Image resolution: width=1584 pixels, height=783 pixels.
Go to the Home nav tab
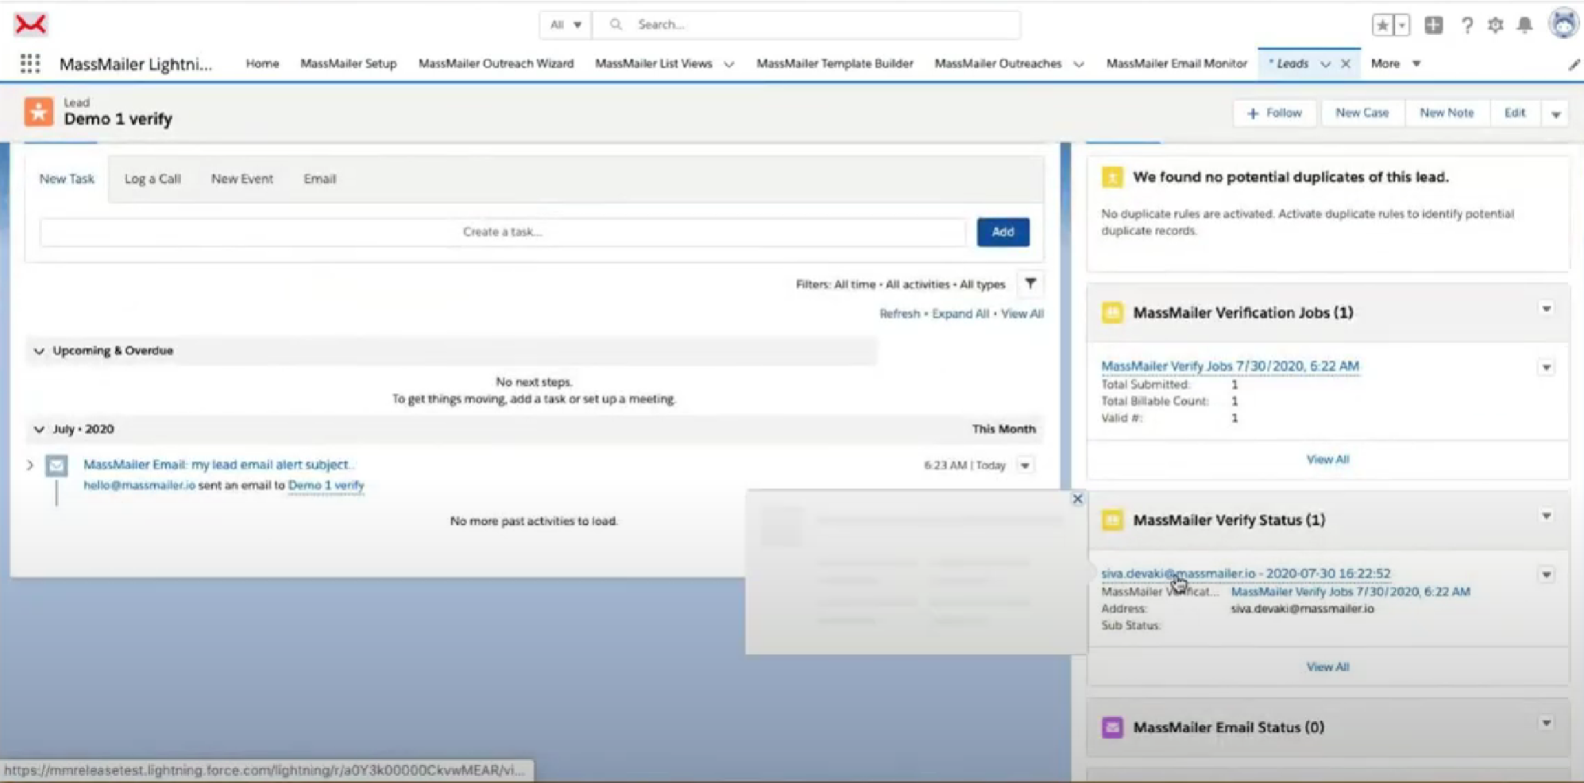point(262,64)
